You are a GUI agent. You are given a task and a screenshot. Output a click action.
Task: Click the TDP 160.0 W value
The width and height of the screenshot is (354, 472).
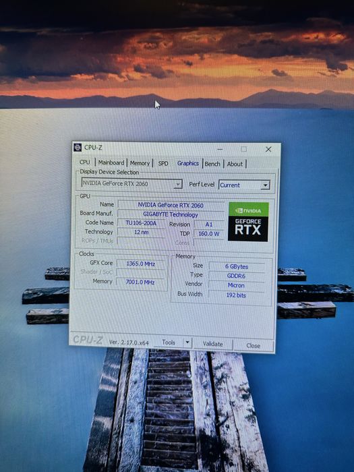pyautogui.click(x=209, y=233)
